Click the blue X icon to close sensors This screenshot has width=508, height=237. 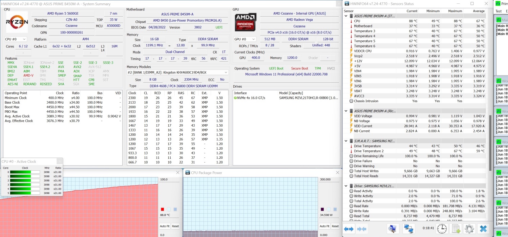pyautogui.click(x=484, y=229)
